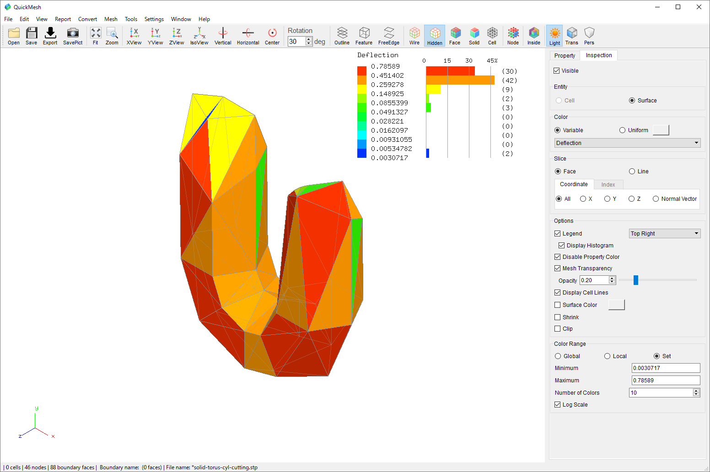Capture an image with SavePict
710x472 pixels.
point(73,36)
